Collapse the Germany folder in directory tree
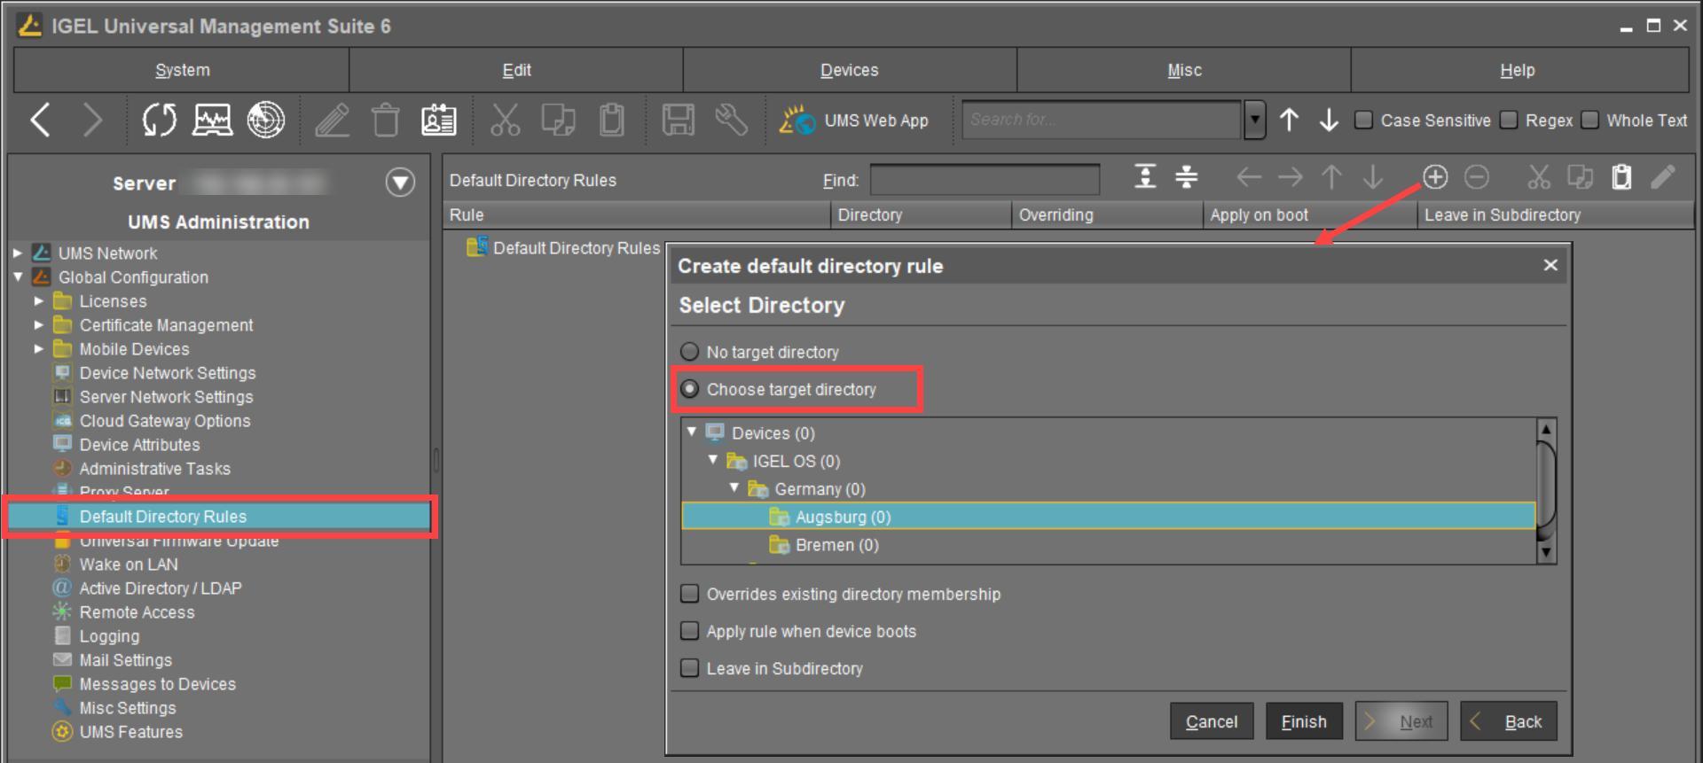Viewport: 1703px width, 763px height. 734,488
